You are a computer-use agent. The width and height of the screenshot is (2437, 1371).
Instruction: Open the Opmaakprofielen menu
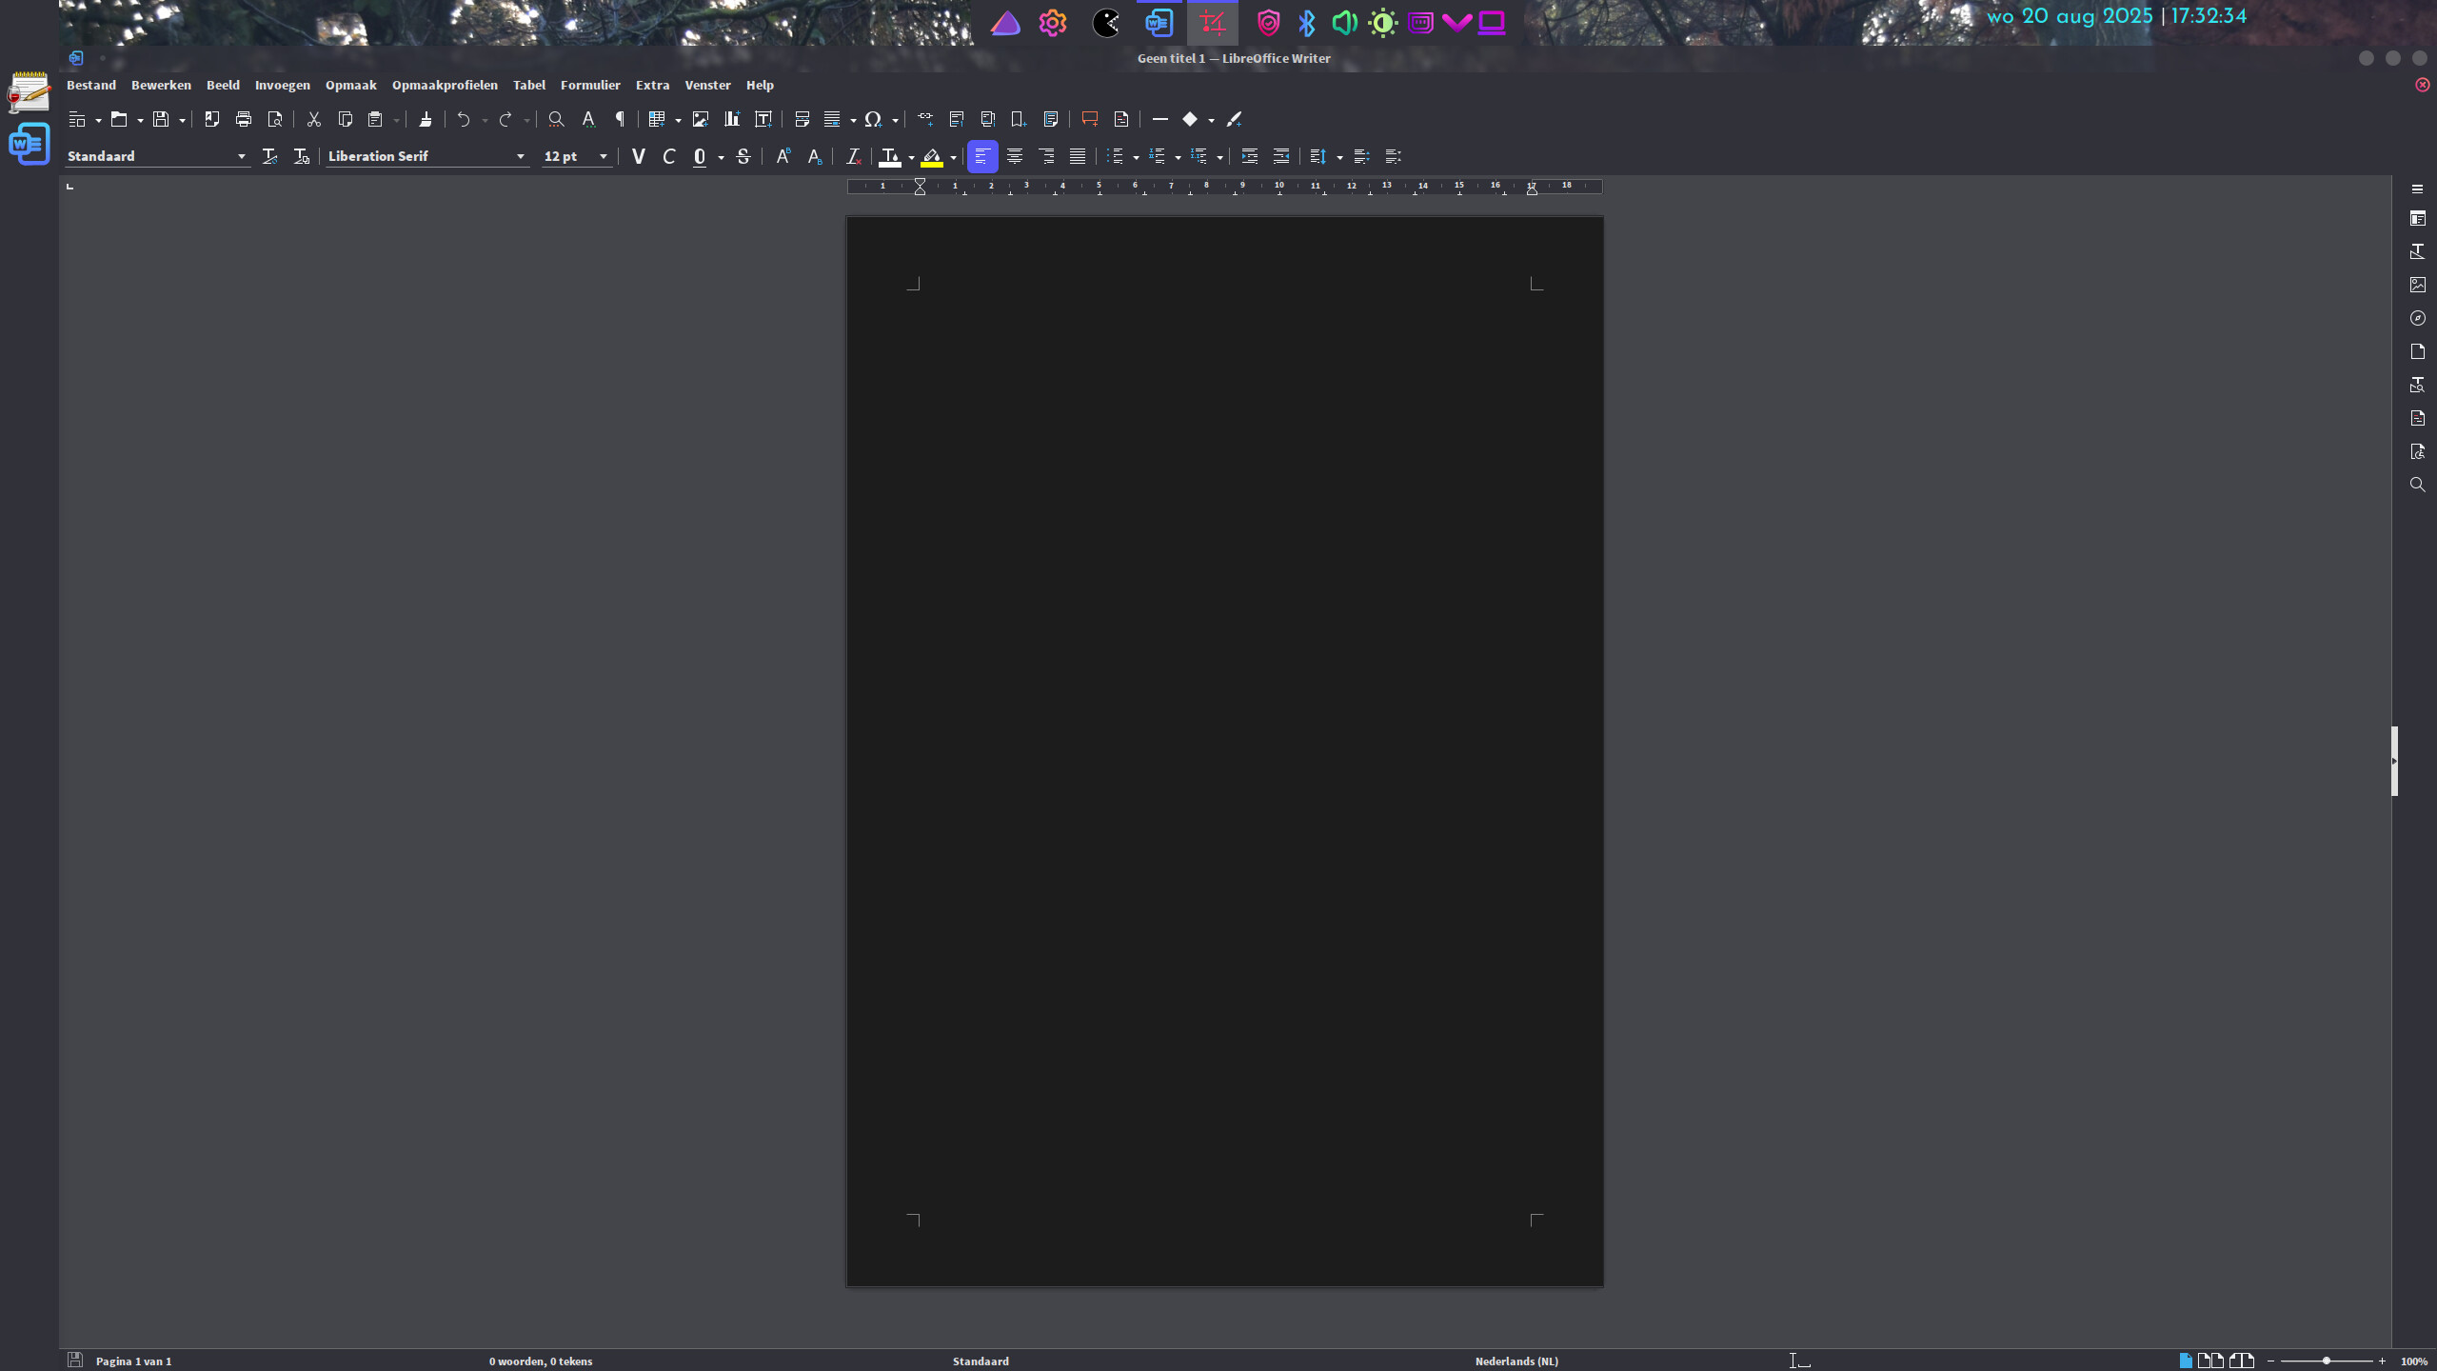tap(445, 85)
